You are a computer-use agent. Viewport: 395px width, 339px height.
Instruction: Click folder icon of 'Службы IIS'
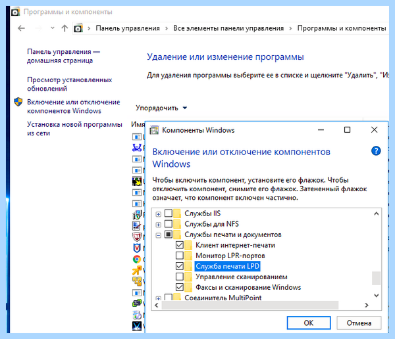point(177,214)
